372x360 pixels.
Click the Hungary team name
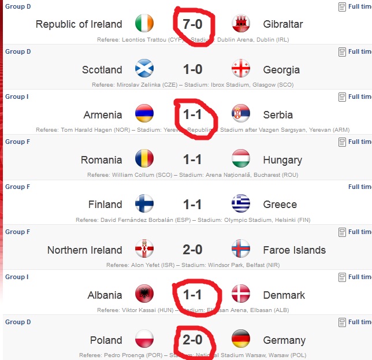pos(282,160)
